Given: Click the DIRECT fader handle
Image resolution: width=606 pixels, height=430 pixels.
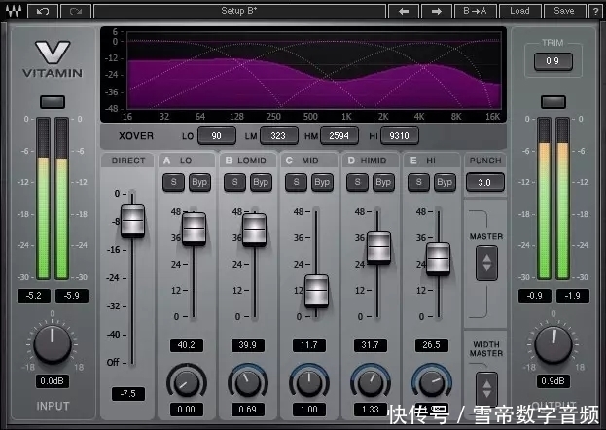Looking at the screenshot, I should click(131, 221).
